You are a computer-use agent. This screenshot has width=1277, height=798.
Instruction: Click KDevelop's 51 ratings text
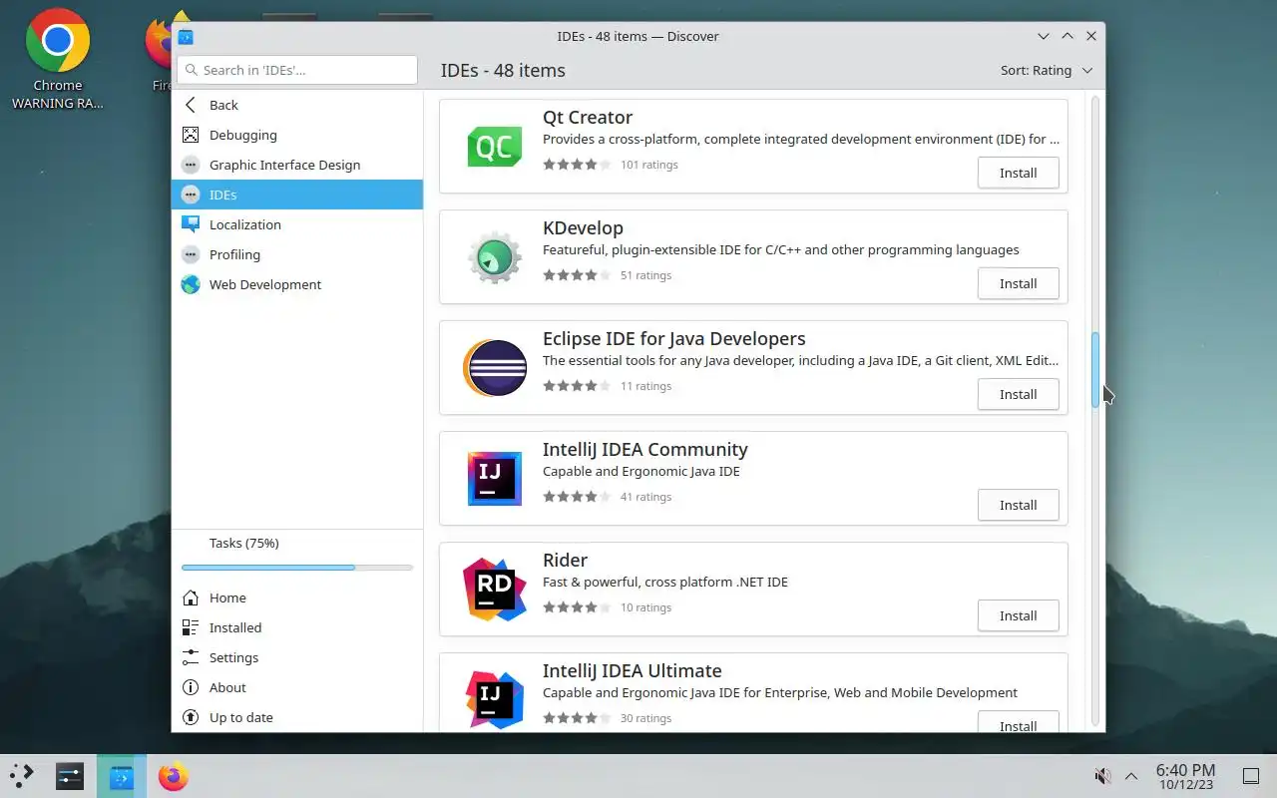click(x=645, y=275)
